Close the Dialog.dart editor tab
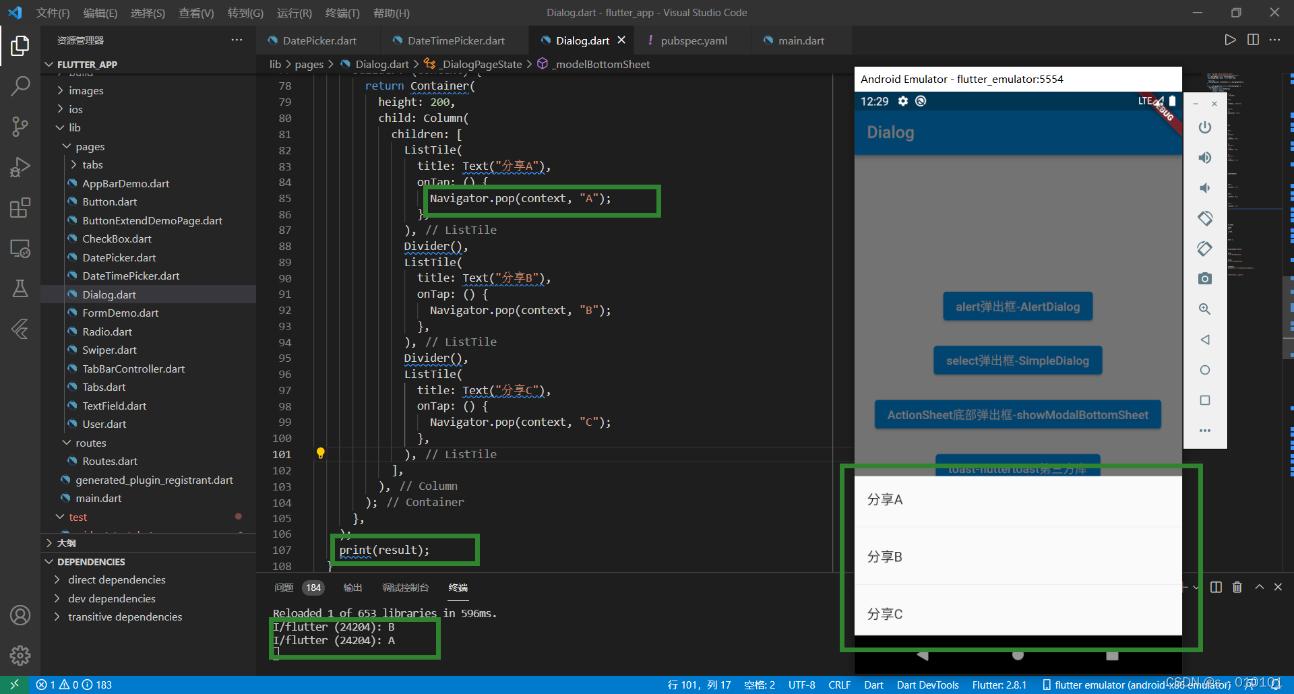This screenshot has height=694, width=1294. [621, 40]
